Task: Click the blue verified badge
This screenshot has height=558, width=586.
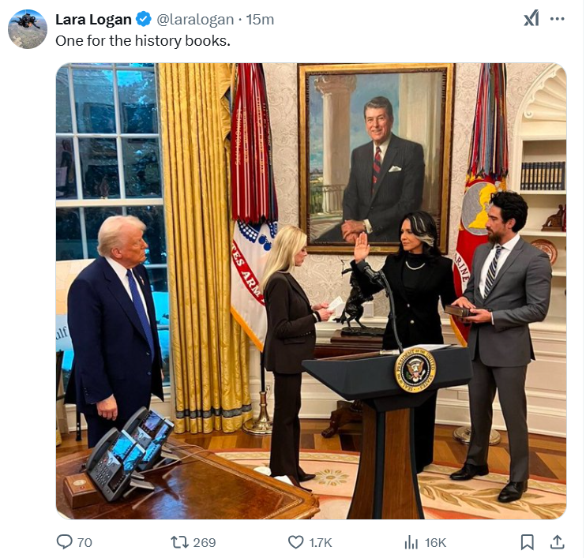Action: 144,19
